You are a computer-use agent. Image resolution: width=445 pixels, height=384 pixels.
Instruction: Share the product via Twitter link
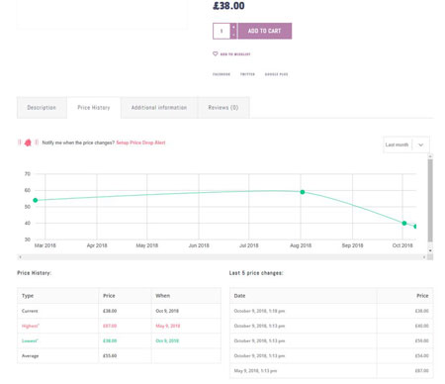point(247,74)
